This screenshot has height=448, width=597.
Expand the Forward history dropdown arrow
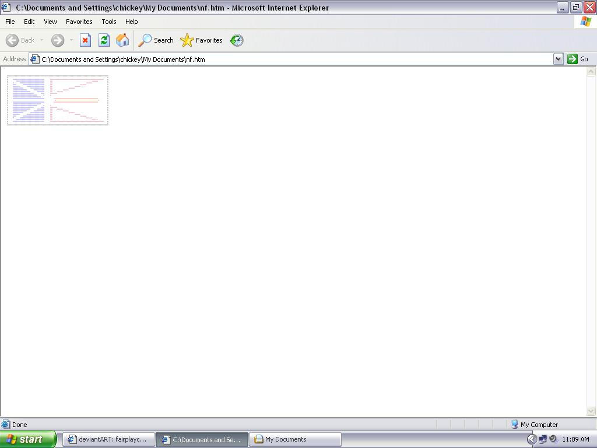click(x=71, y=40)
